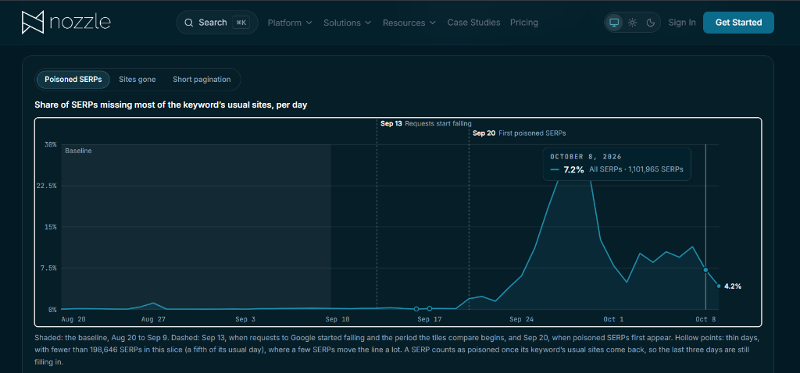Expand the Platform menu
Viewport: 800px width, 373px height.
pyautogui.click(x=290, y=23)
